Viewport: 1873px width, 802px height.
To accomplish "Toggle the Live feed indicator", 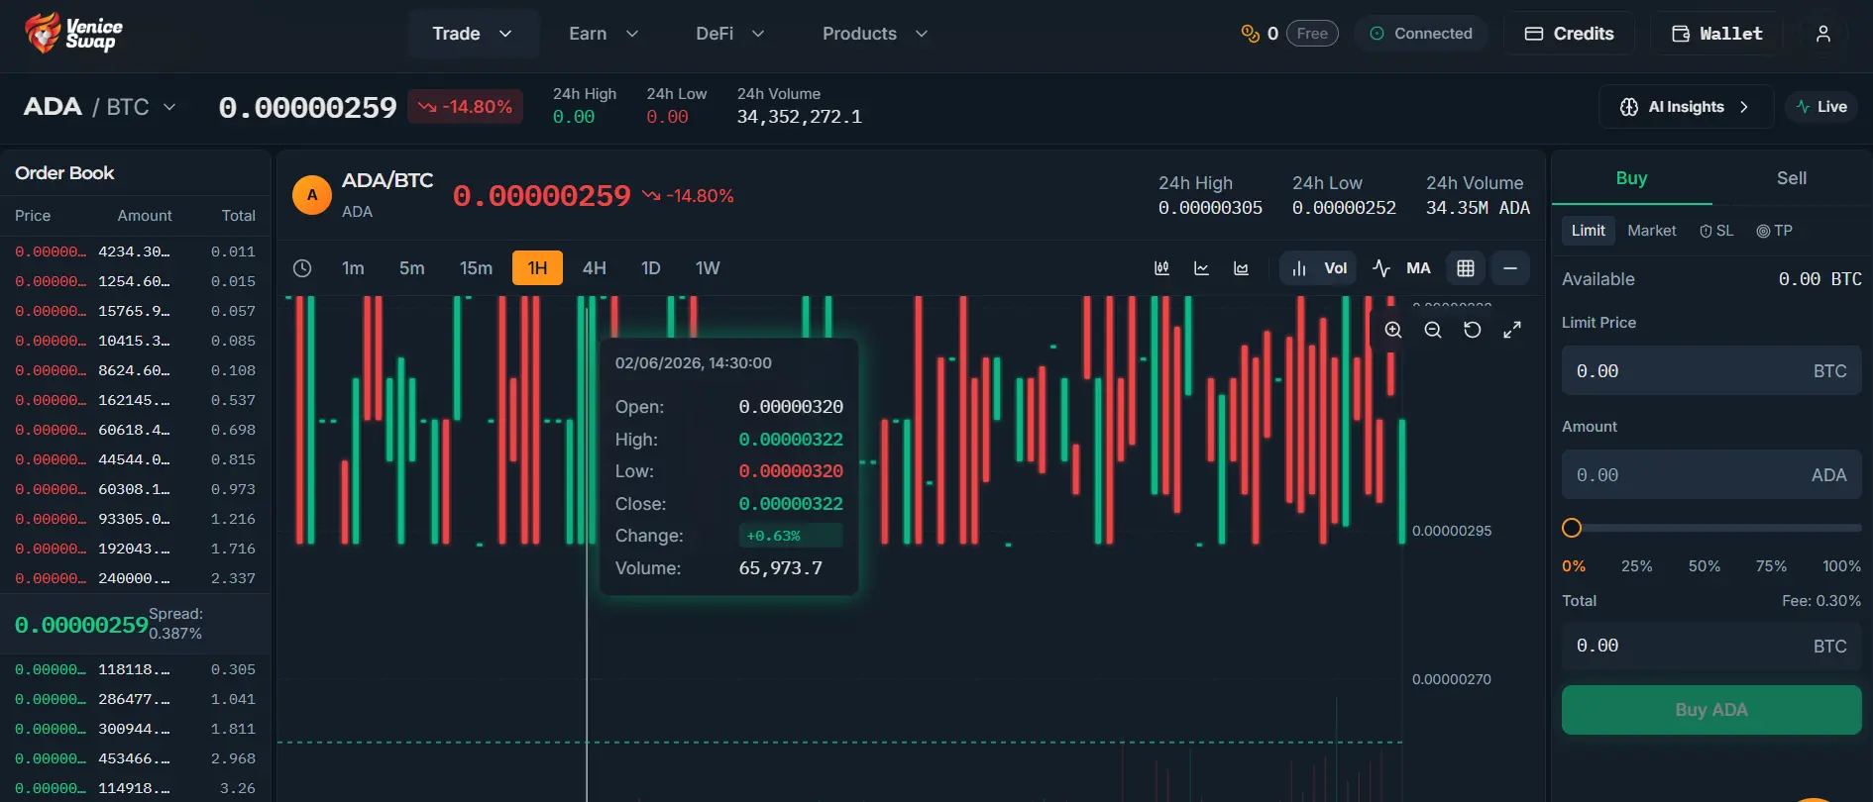I will coord(1821,107).
